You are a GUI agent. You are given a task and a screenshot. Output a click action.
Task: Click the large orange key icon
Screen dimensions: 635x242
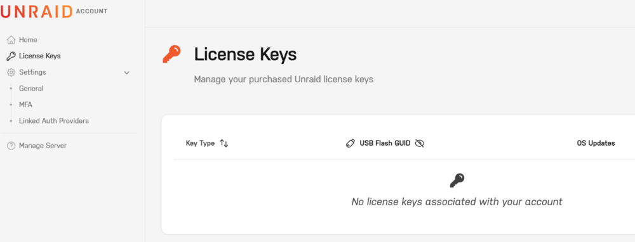[171, 54]
